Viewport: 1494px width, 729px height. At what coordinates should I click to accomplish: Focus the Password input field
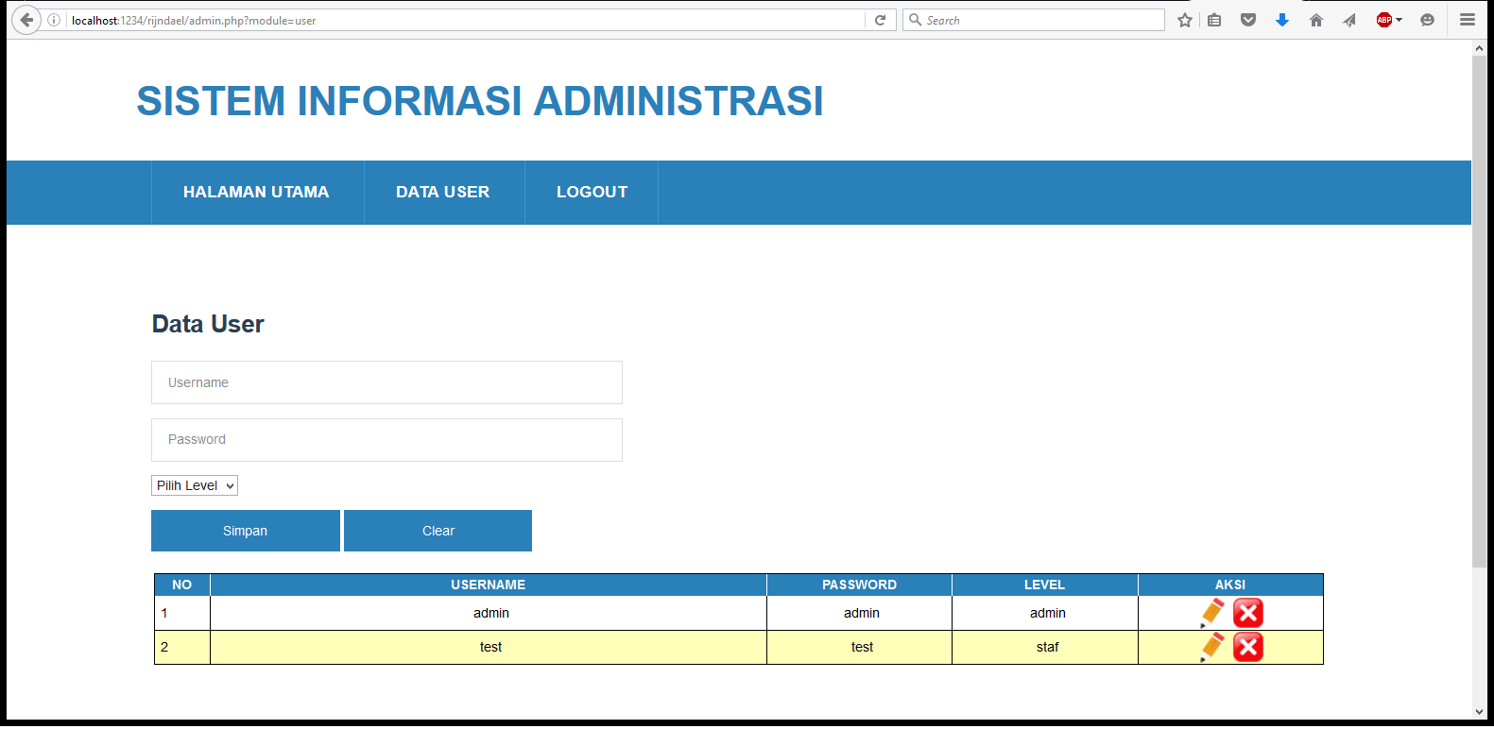[x=386, y=440]
